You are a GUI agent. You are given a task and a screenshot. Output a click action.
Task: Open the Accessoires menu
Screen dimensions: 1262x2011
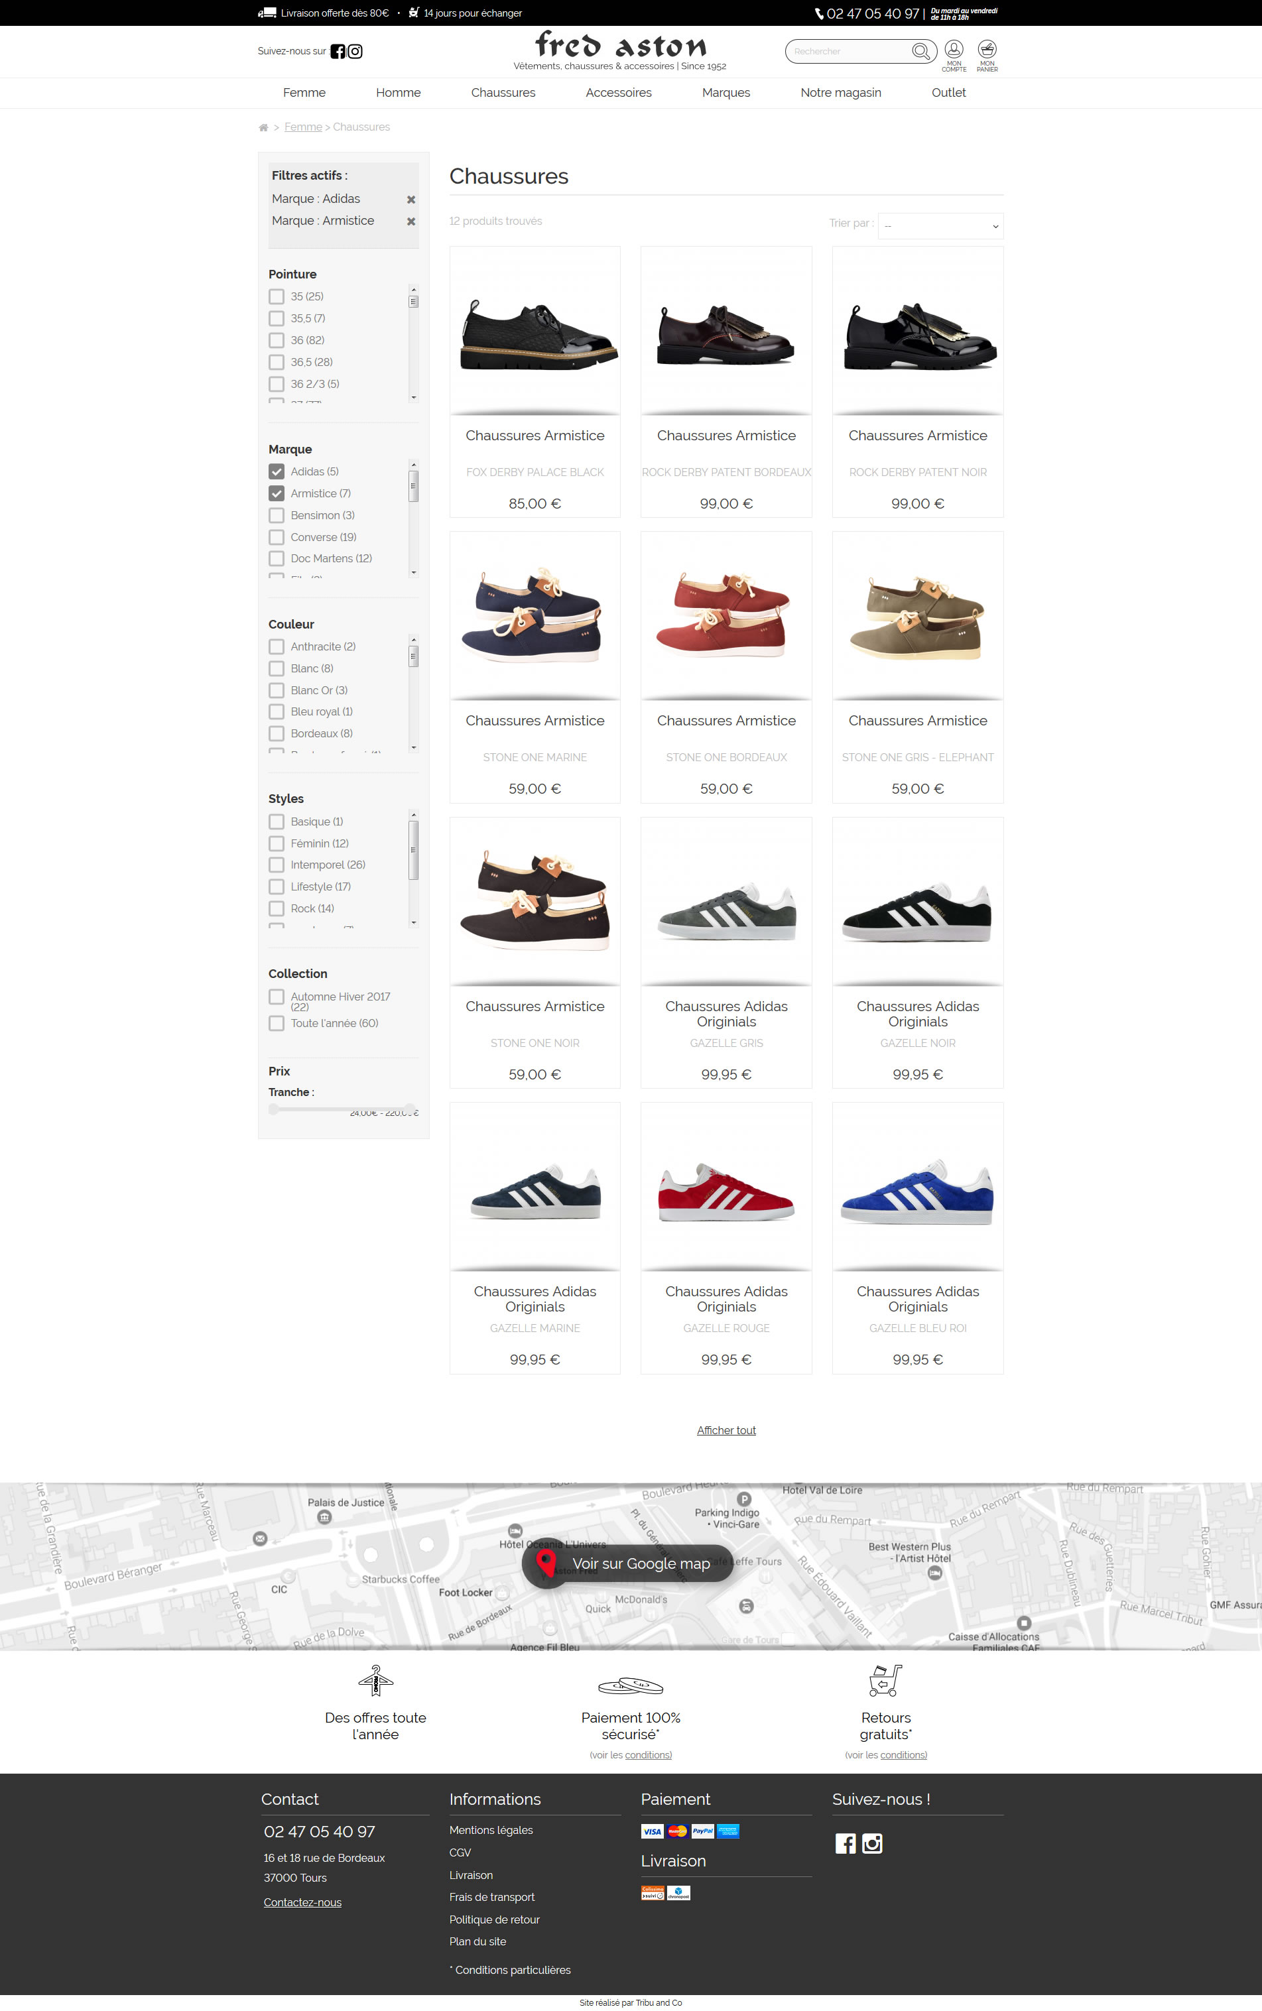pyautogui.click(x=619, y=93)
